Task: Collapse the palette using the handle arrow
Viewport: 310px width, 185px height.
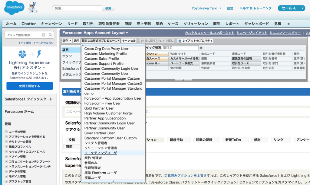Action: (183, 80)
